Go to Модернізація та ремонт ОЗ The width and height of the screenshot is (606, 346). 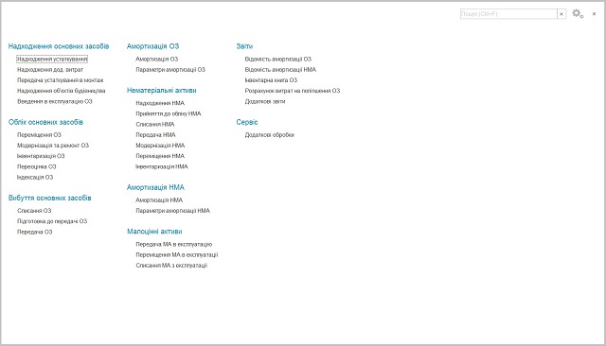coord(53,146)
